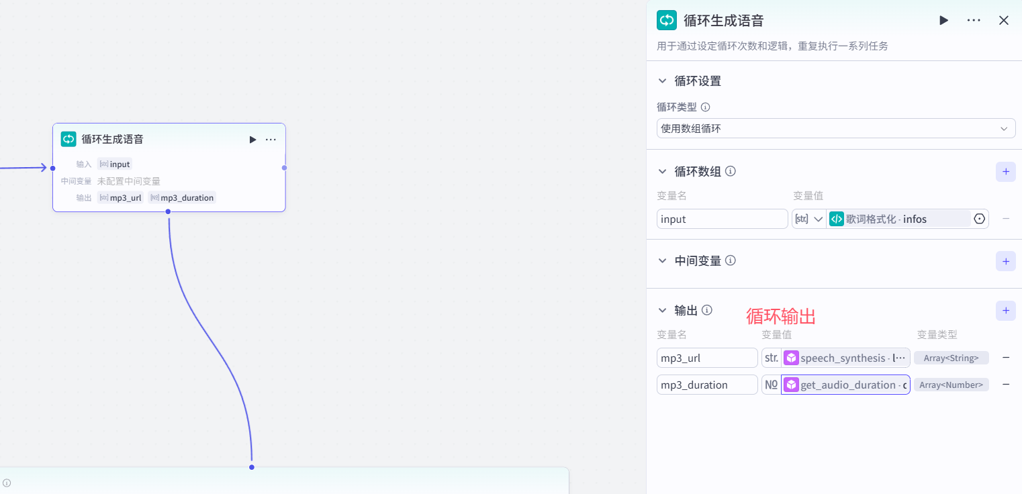Viewport: 1022px width, 494px height.
Task: Click the Array<String> type tag
Action: (951, 358)
